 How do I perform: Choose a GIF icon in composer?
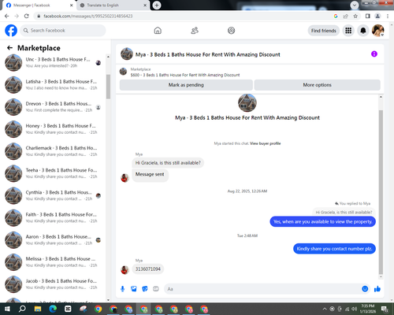coord(156,289)
